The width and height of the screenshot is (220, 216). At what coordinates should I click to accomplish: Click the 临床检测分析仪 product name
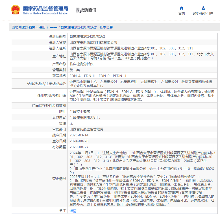[81, 64]
